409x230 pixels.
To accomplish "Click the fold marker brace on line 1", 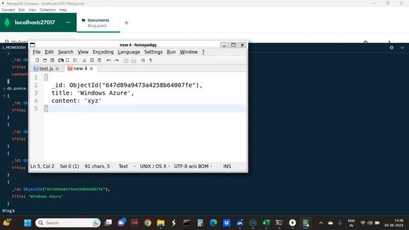I will tap(46, 77).
